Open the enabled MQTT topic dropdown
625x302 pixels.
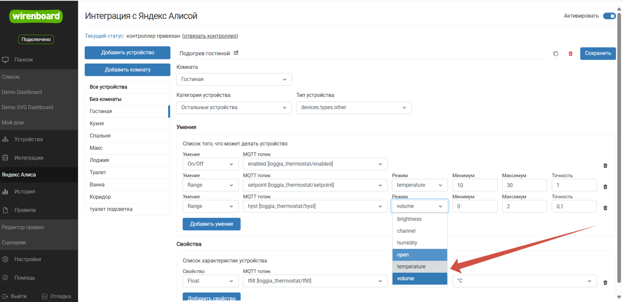[315, 164]
